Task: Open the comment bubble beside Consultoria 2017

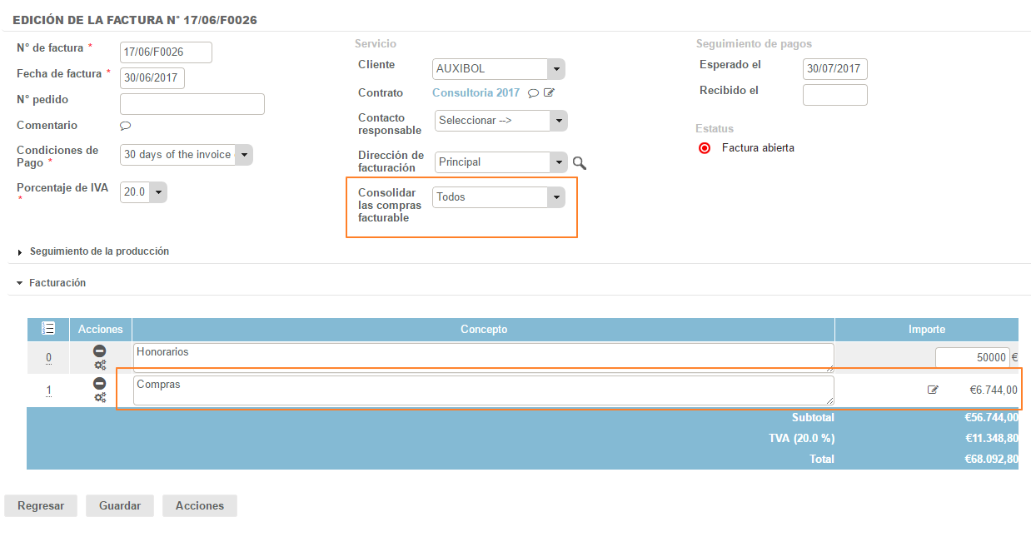Action: 533,93
